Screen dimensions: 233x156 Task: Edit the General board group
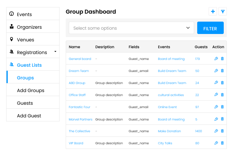216,59
